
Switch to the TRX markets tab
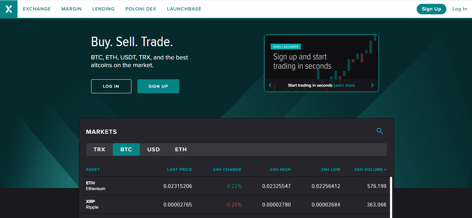click(100, 150)
